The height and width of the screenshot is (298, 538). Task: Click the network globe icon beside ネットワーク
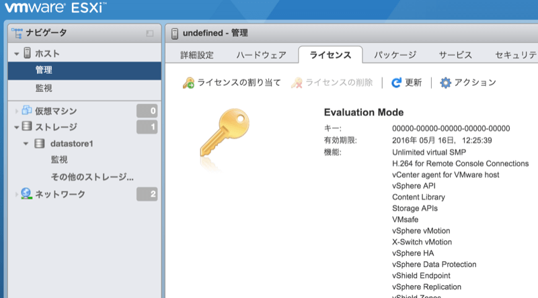click(26, 193)
